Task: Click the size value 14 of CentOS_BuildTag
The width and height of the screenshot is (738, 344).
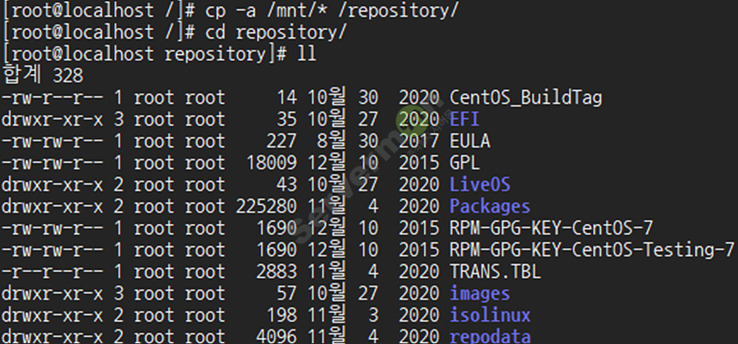Action: [x=287, y=98]
